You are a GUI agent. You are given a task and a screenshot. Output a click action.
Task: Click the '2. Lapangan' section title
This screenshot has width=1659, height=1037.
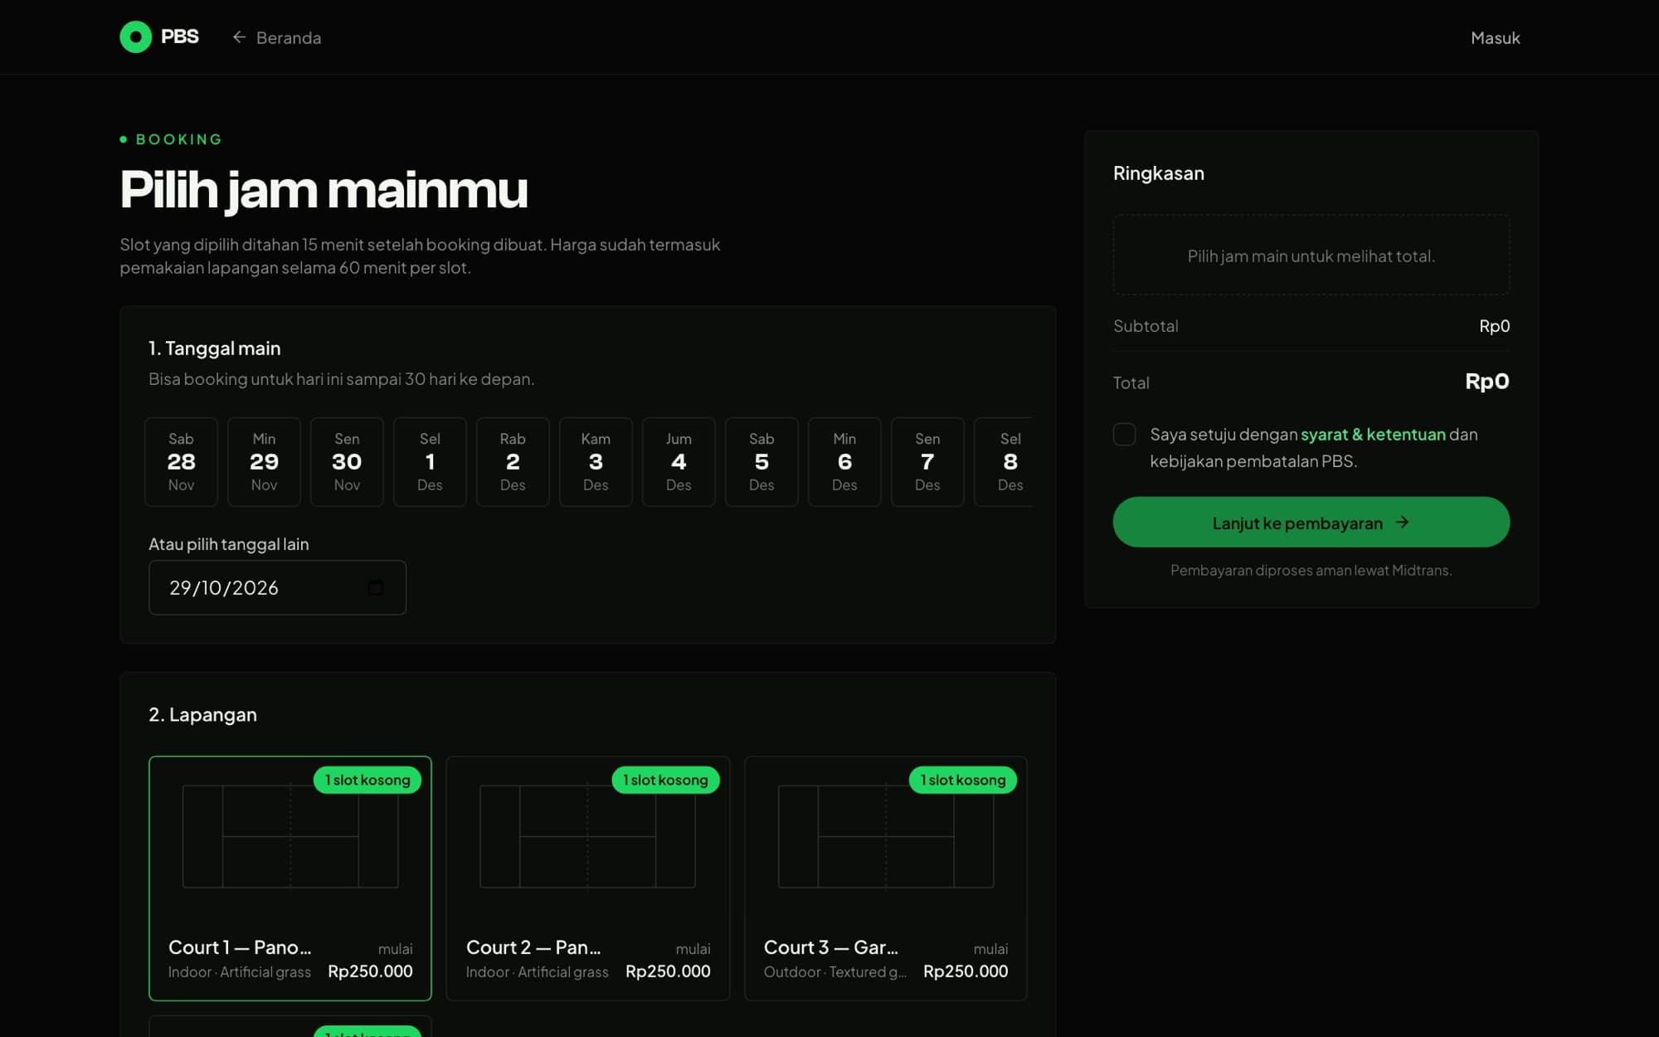point(202,714)
